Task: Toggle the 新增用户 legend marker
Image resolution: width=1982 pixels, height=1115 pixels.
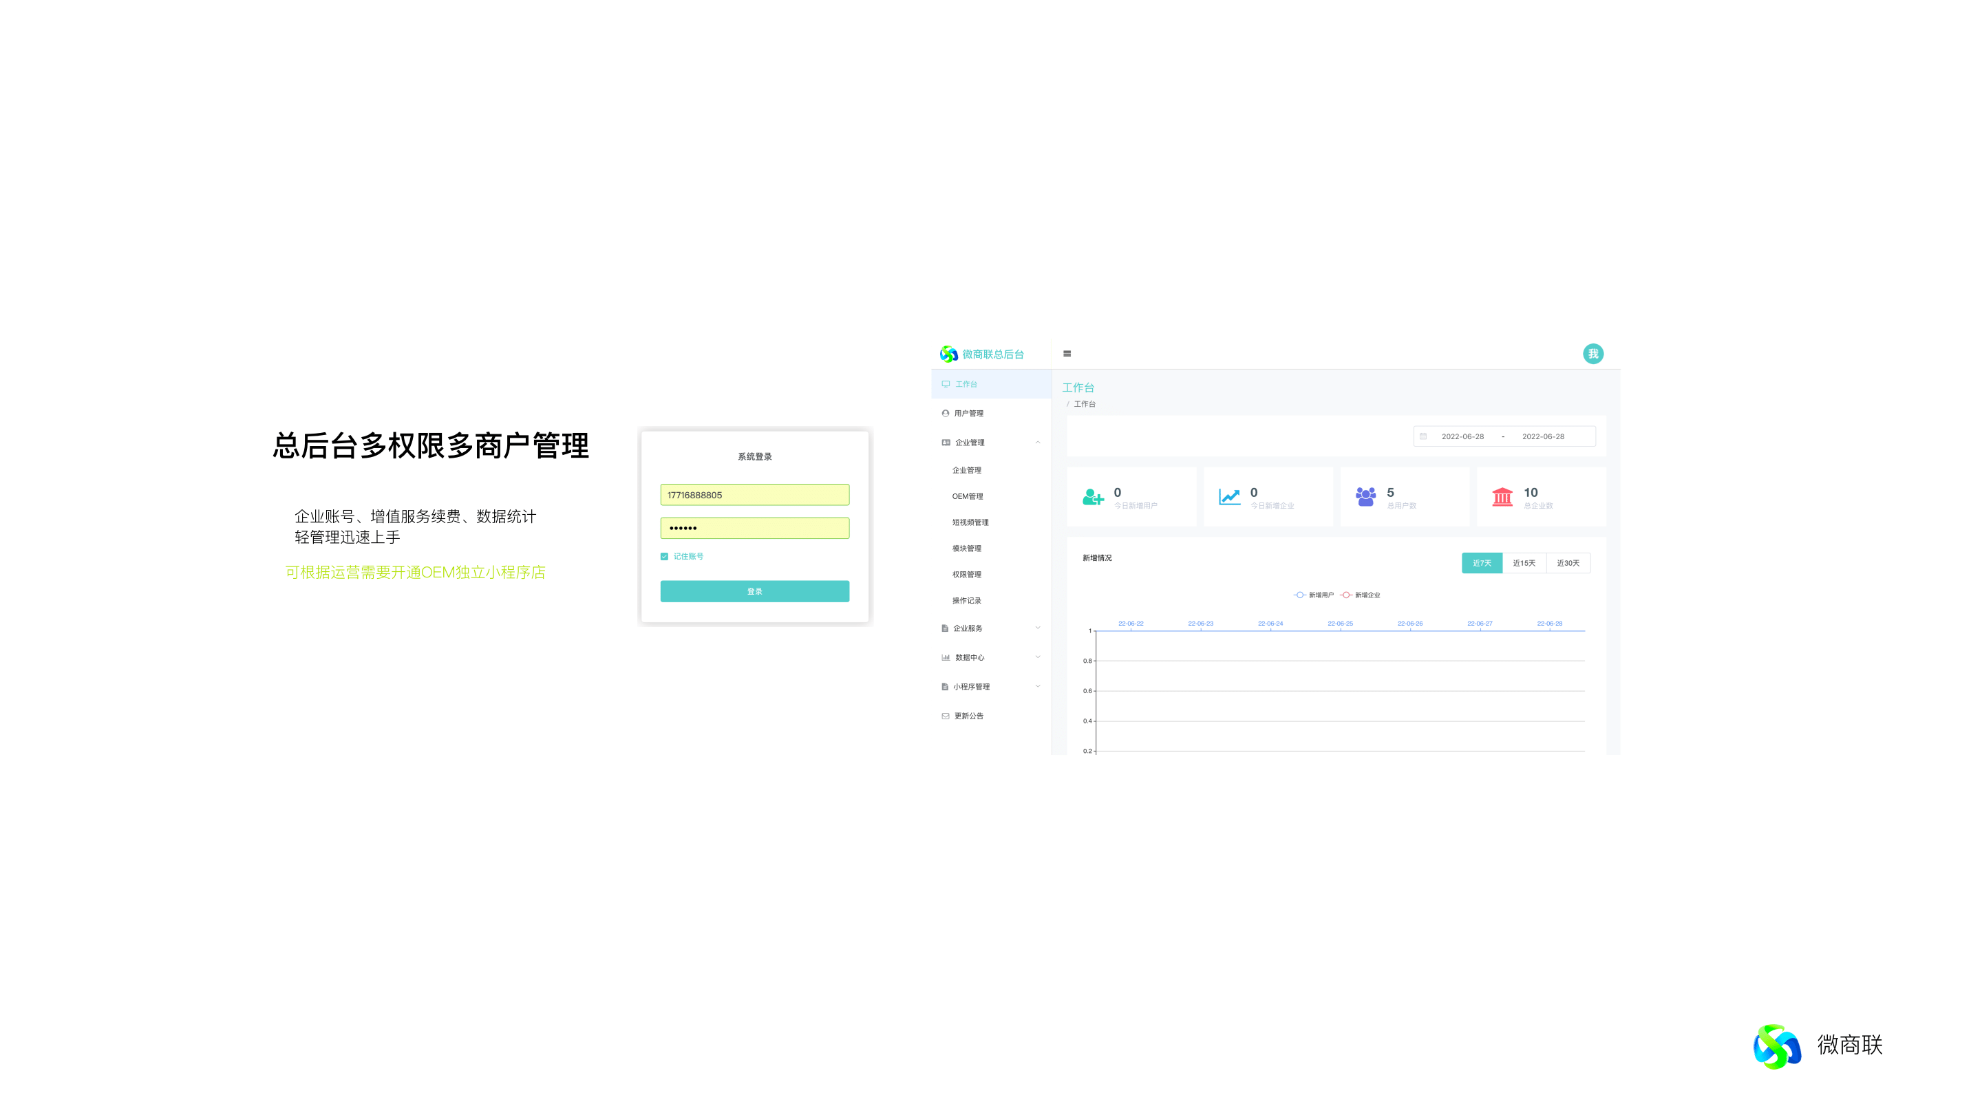Action: click(1299, 595)
